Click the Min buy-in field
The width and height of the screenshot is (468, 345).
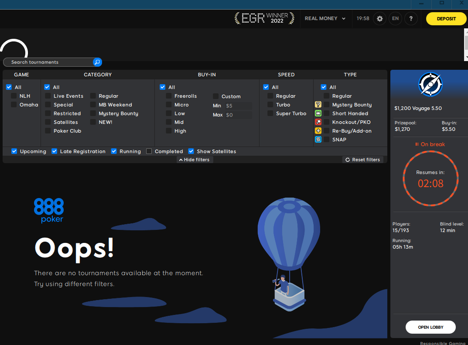(x=238, y=106)
